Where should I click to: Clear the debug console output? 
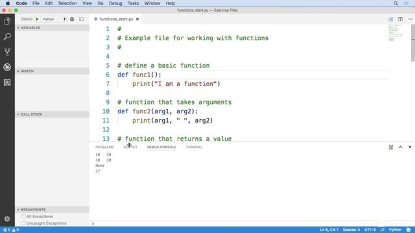391,147
